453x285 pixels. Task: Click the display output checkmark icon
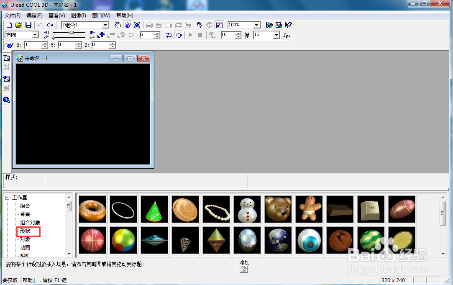(219, 25)
